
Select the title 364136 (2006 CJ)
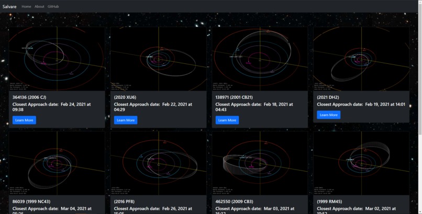(29, 97)
